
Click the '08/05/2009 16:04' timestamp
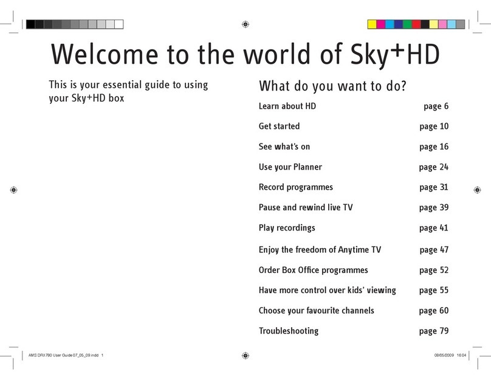pyautogui.click(x=450, y=355)
